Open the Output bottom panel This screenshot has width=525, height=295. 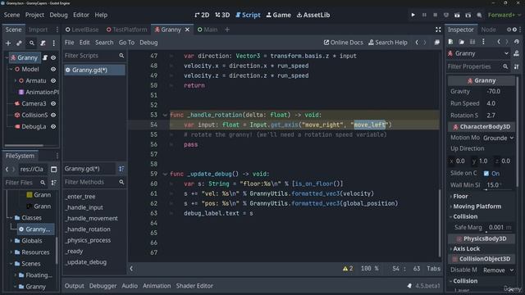click(x=75, y=286)
